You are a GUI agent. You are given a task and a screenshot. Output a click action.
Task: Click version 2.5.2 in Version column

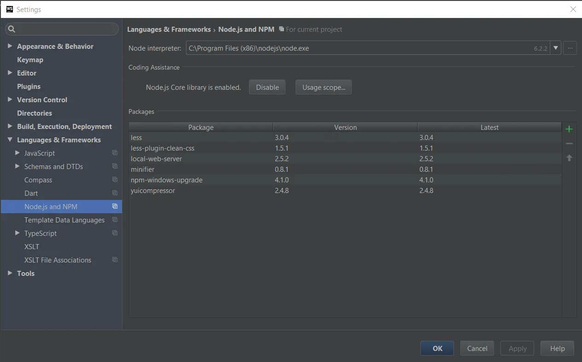282,158
